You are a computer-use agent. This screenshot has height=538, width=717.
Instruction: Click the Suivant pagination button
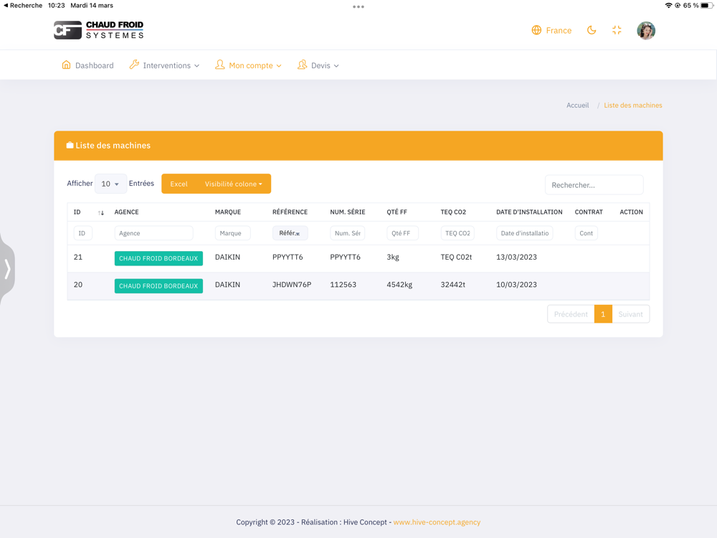[x=630, y=314]
